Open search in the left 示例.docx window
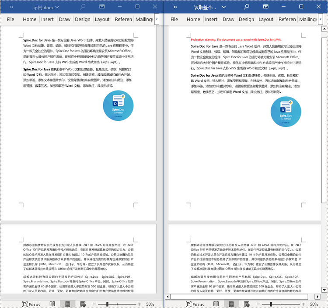 pos(83,7)
